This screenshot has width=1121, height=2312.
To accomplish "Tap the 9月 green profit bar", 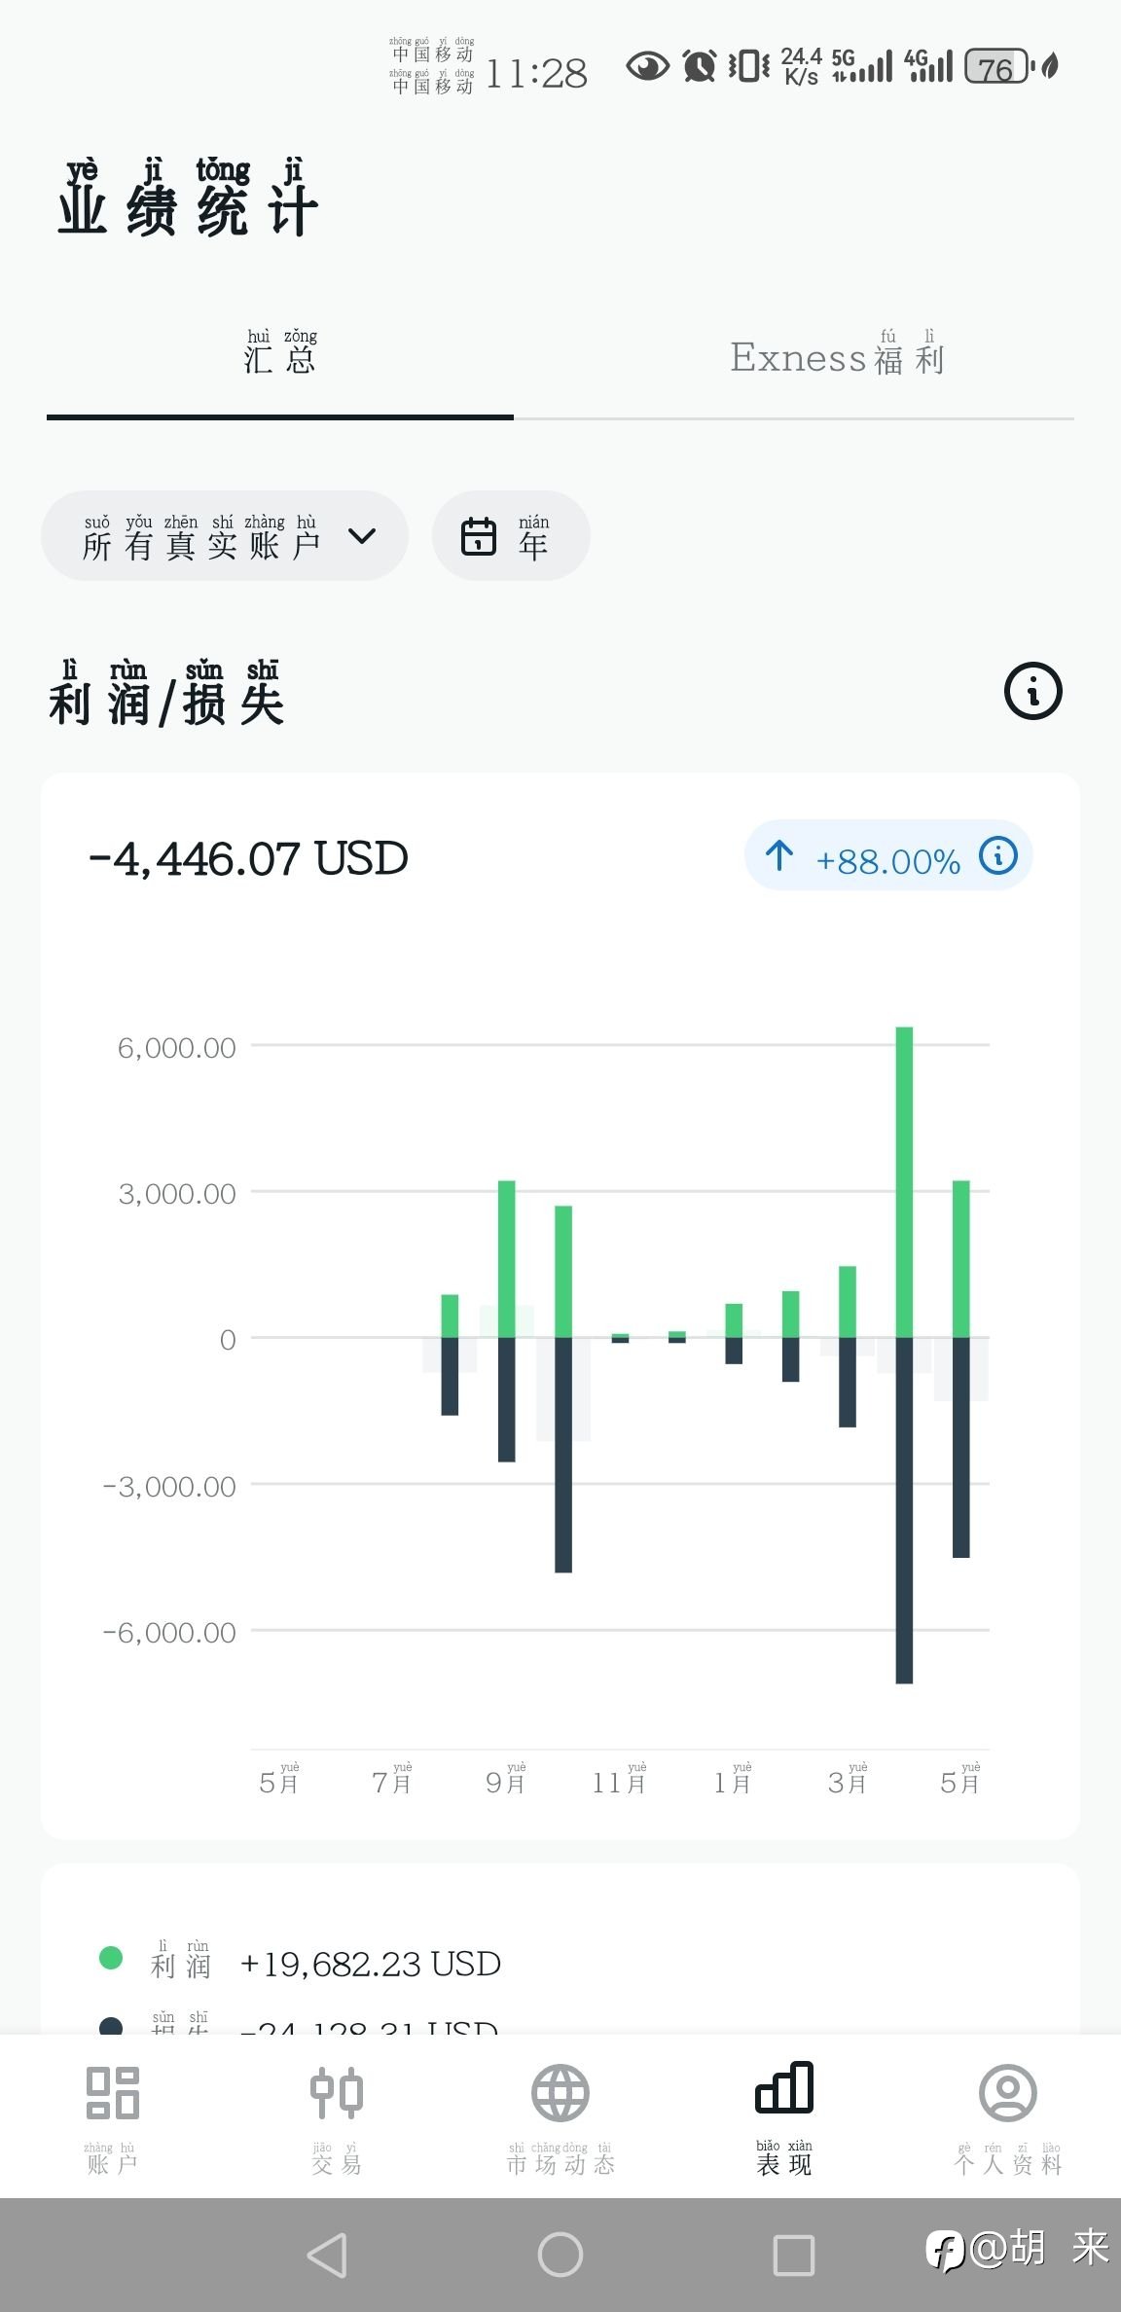I will point(506,1258).
